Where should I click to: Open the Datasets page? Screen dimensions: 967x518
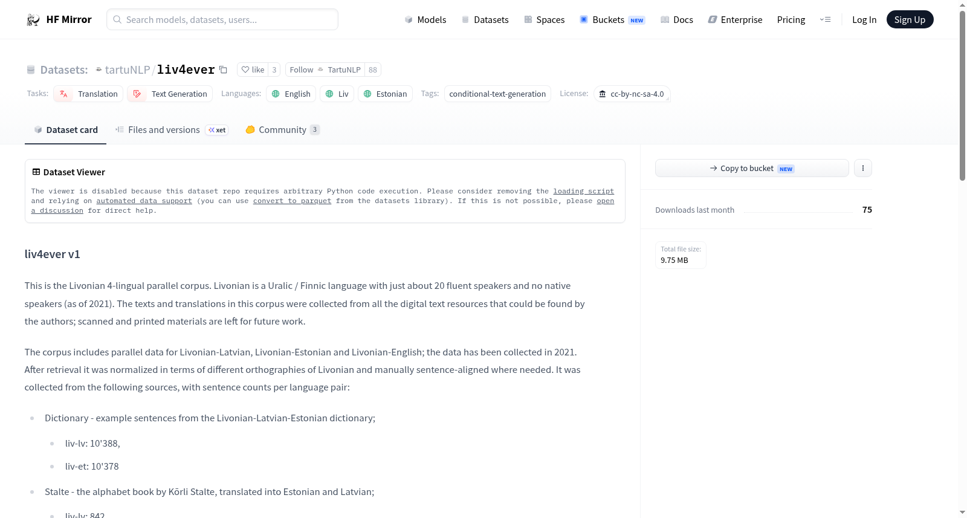(485, 20)
